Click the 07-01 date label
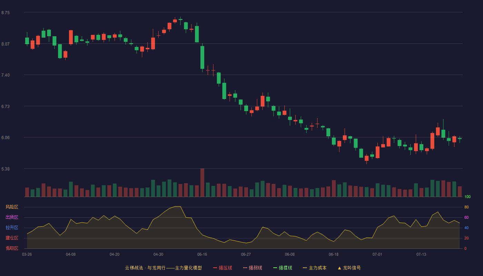 (377, 254)
